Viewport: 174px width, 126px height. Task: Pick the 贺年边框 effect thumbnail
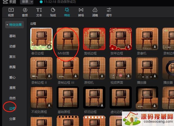pos(121,39)
